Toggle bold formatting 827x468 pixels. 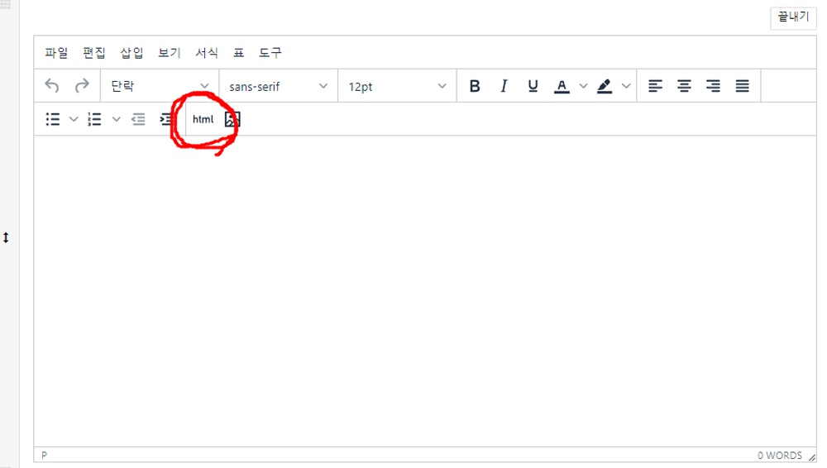[475, 86]
